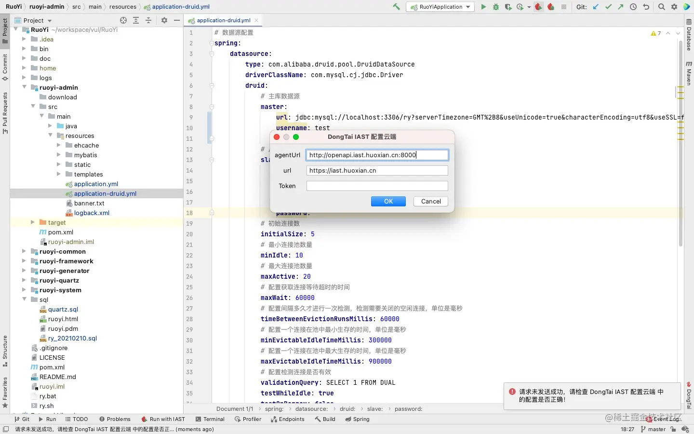Image resolution: width=694 pixels, height=434 pixels.
Task: Click the Run with IAST flame icon
Action: 539,7
